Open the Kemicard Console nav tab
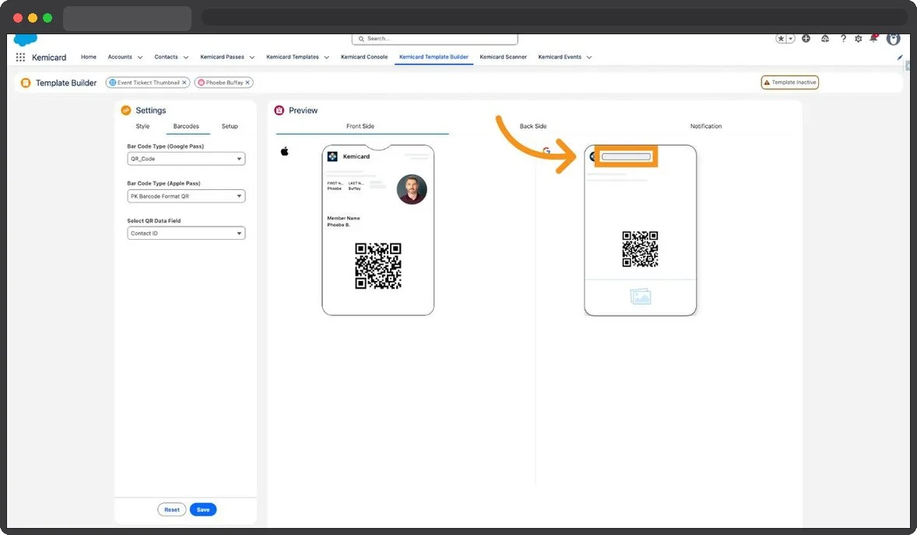 click(364, 57)
